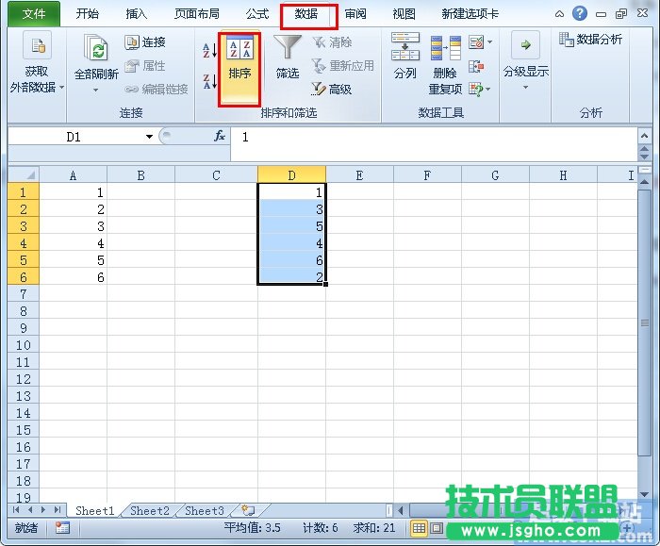660x546 pixels.
Task: Click the vertical scrollbar thumb
Action: [x=644, y=323]
